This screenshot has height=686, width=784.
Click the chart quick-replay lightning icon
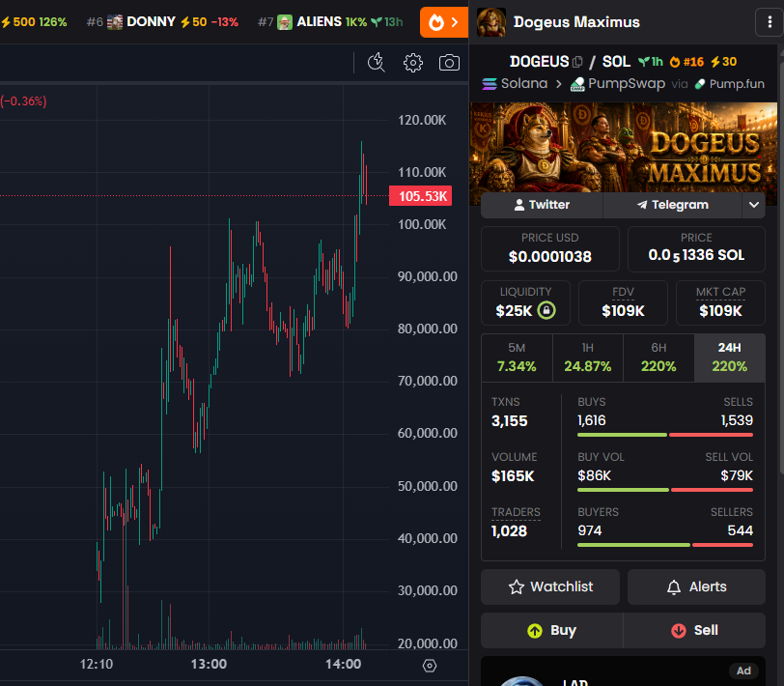(376, 63)
